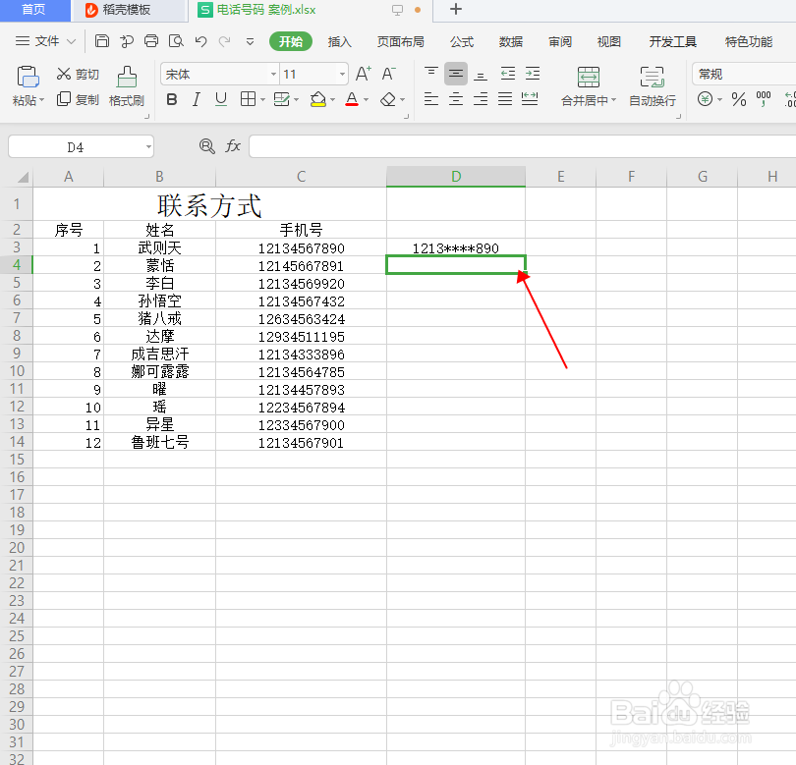Image resolution: width=796 pixels, height=765 pixels.
Task: Align text right horizontally
Action: tap(481, 99)
